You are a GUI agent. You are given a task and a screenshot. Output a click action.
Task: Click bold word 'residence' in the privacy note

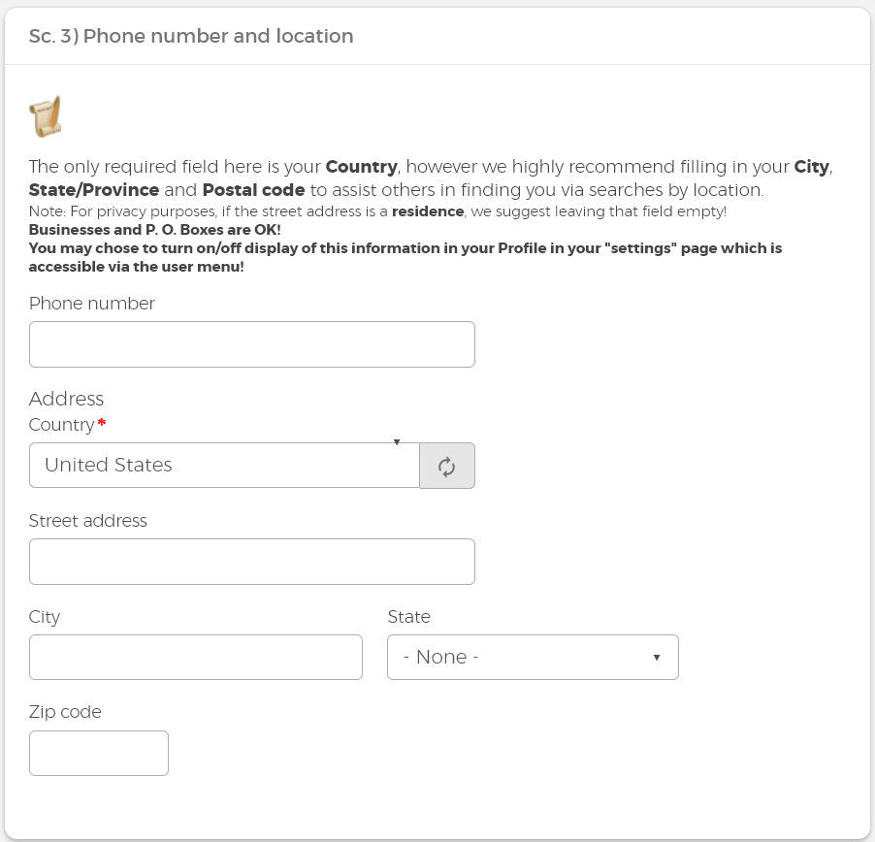(427, 211)
